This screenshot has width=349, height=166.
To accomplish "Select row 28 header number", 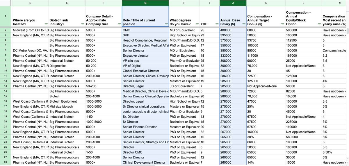I will (6, 162).
